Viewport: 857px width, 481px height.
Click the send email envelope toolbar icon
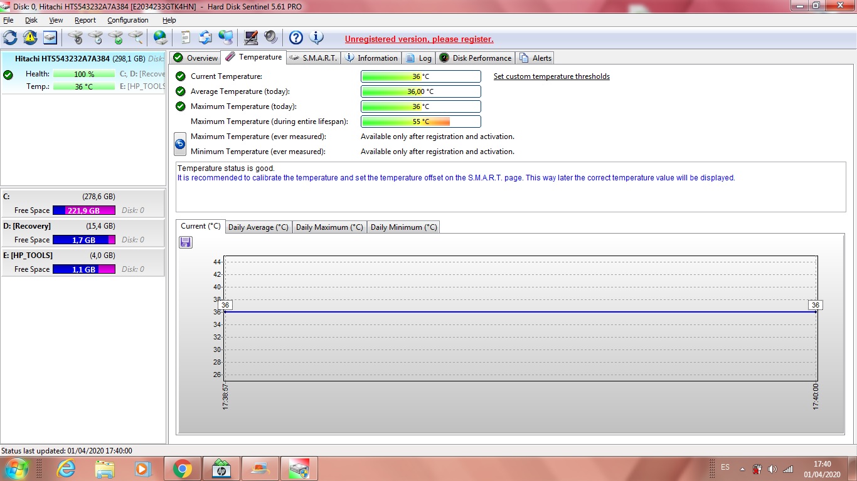205,38
